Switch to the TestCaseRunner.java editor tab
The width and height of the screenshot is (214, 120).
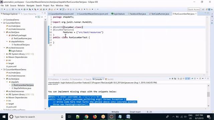[x=159, y=14]
